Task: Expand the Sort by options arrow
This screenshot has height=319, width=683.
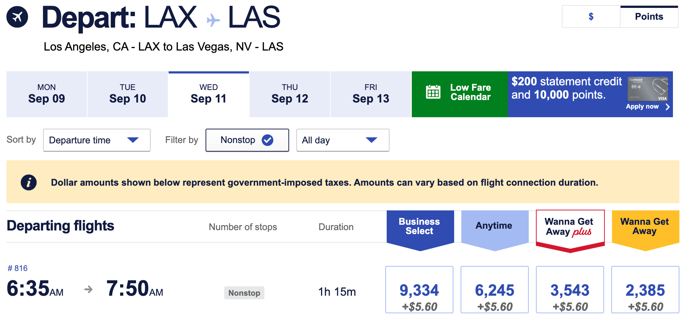Action: 133,140
